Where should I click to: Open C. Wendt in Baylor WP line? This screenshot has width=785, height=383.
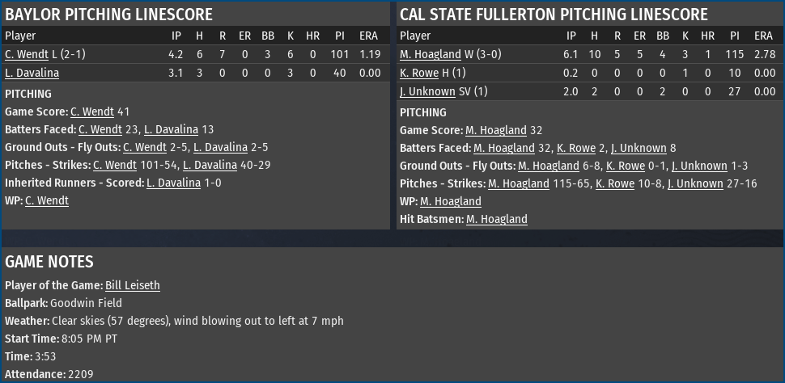(47, 200)
